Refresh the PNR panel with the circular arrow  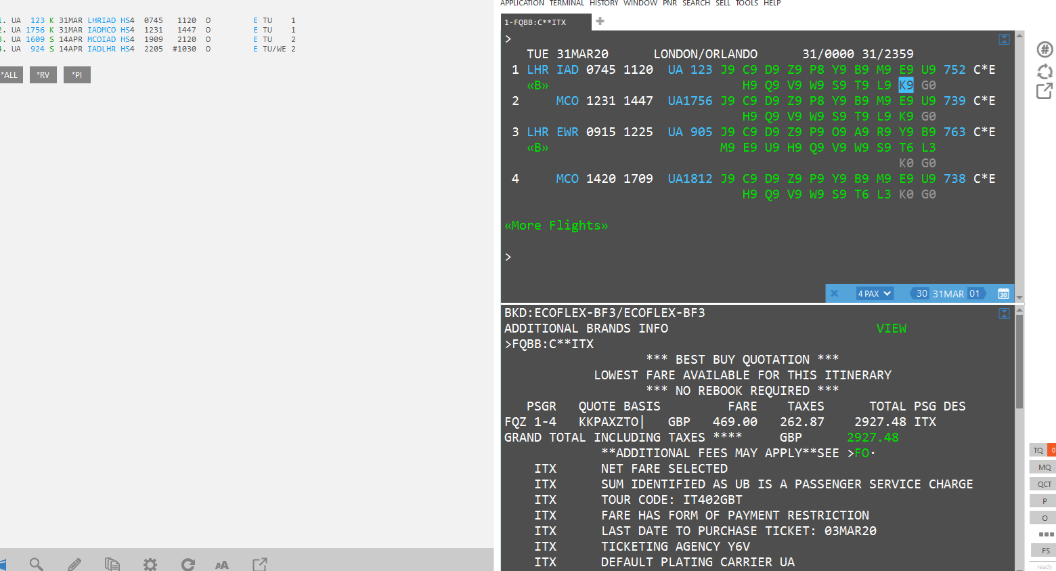[188, 564]
